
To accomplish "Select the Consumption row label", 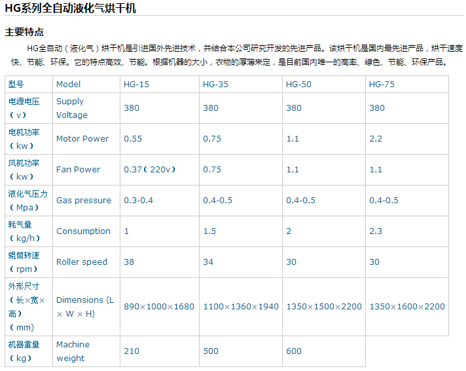I will 83,231.
